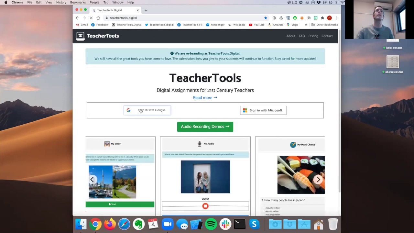Open the YouTube bookmark
This screenshot has height=233, width=414.
tap(256, 25)
